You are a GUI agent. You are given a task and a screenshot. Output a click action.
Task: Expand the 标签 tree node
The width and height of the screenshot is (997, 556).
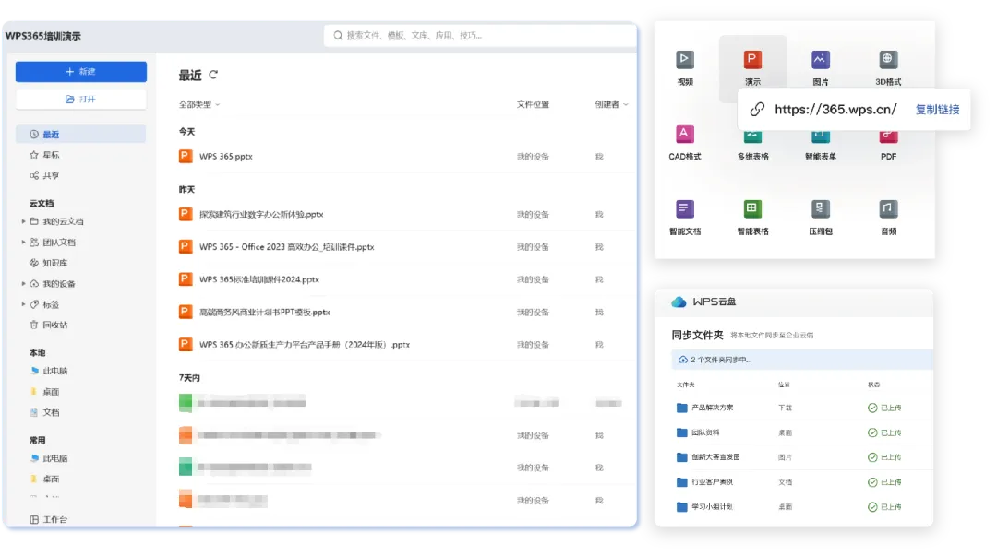point(23,304)
